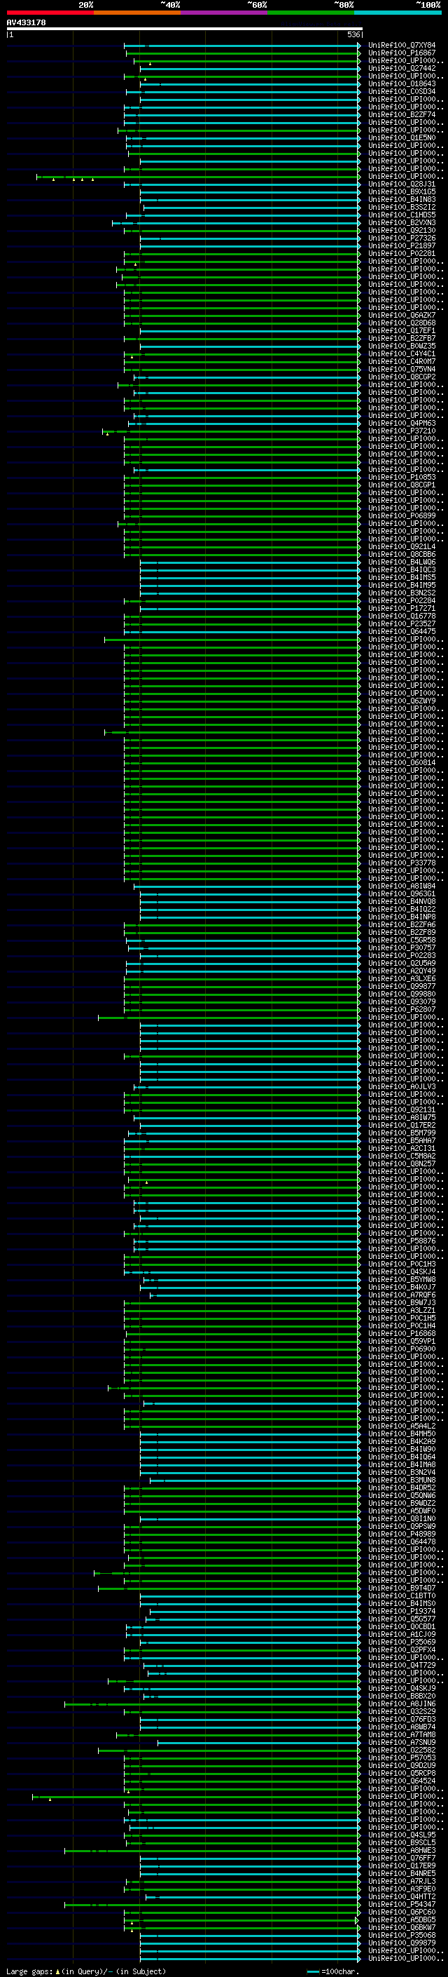Select hit label UniRef100_P27326
The height and width of the screenshot is (1977, 448).
(x=402, y=238)
